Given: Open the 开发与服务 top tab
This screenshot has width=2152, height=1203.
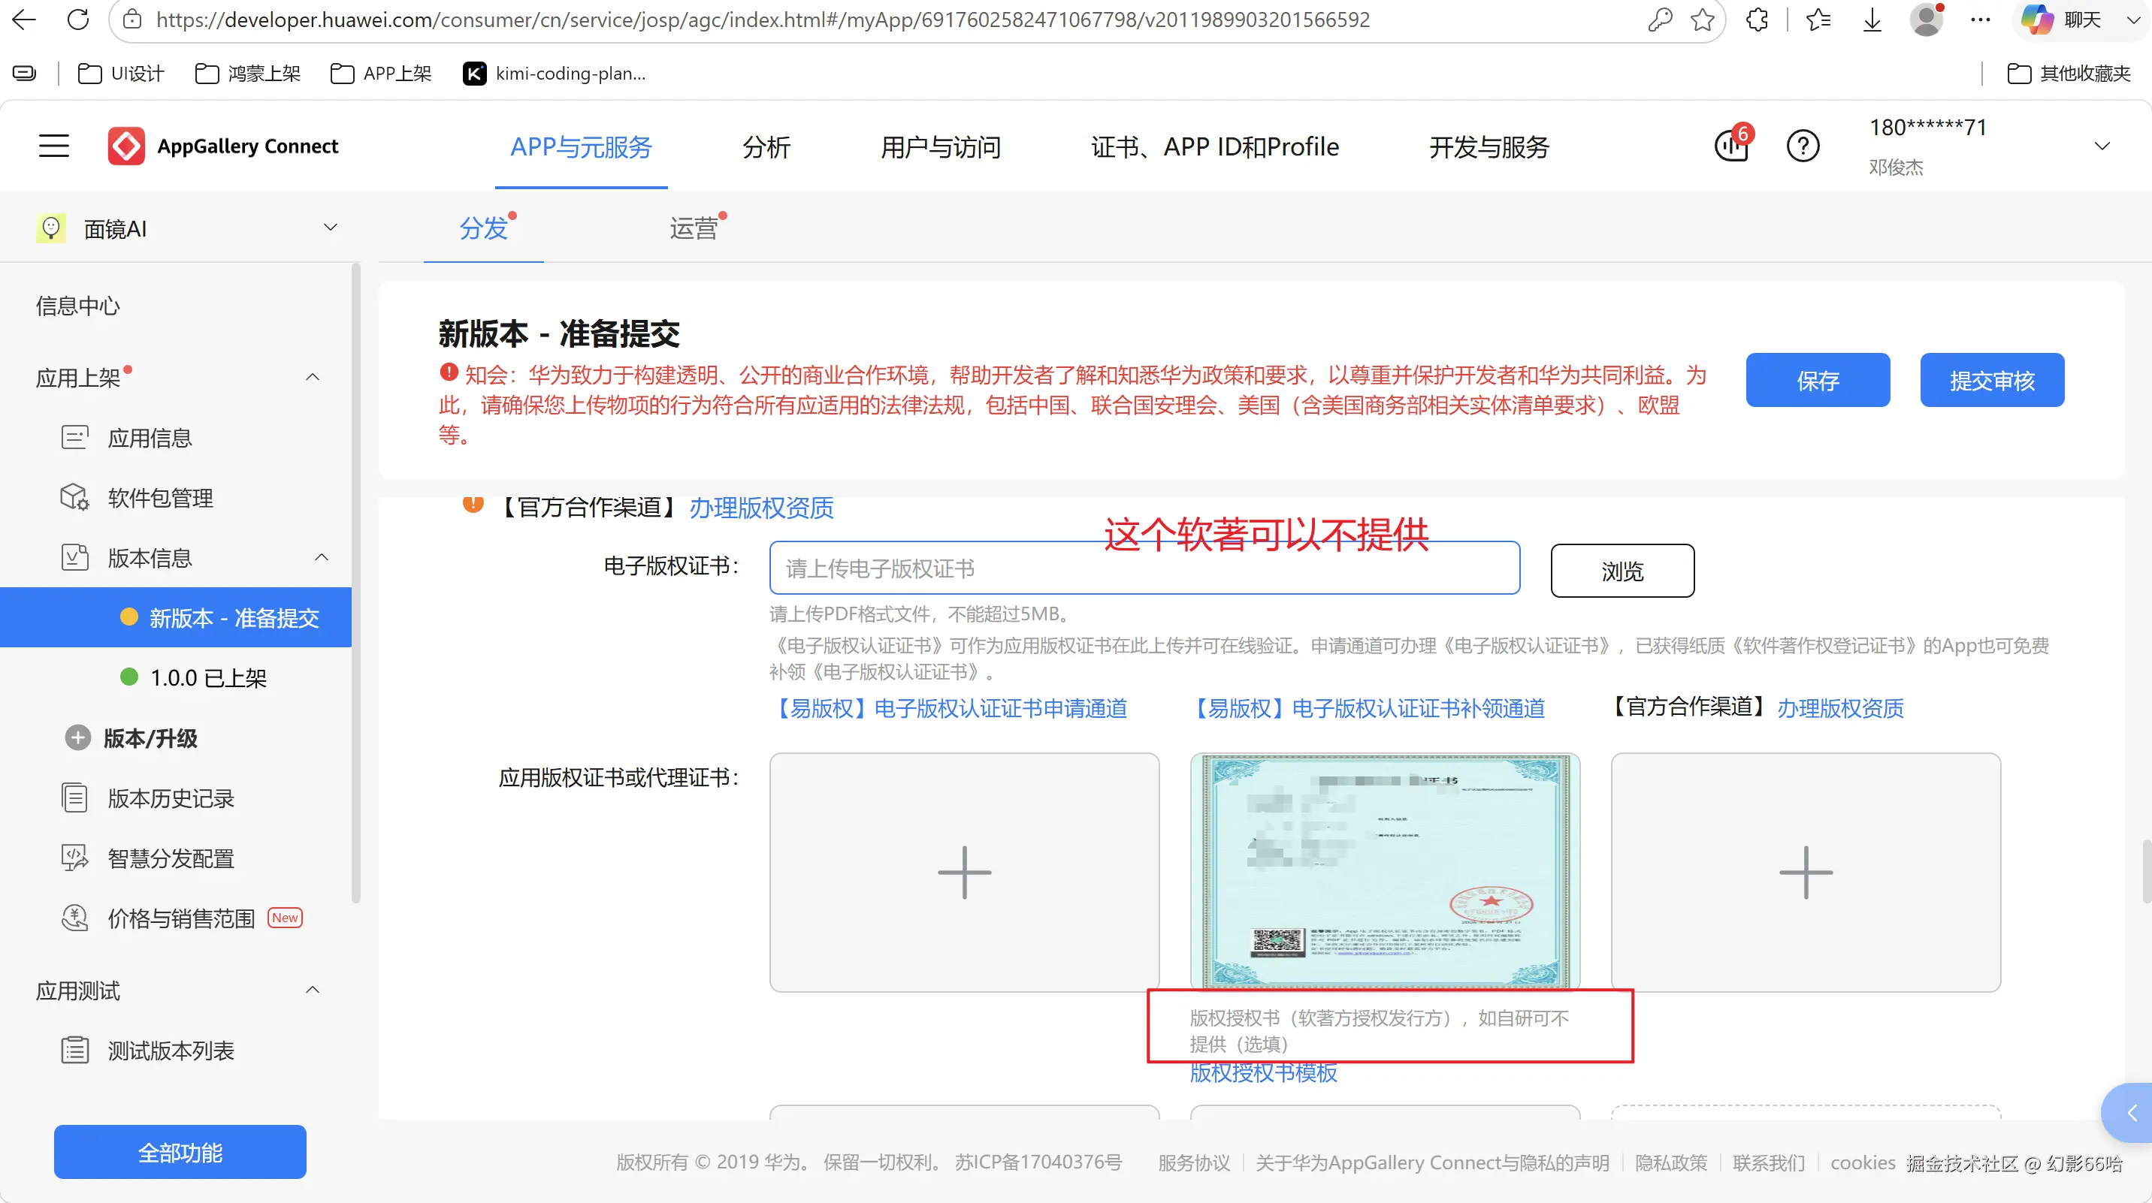Looking at the screenshot, I should [1489, 147].
